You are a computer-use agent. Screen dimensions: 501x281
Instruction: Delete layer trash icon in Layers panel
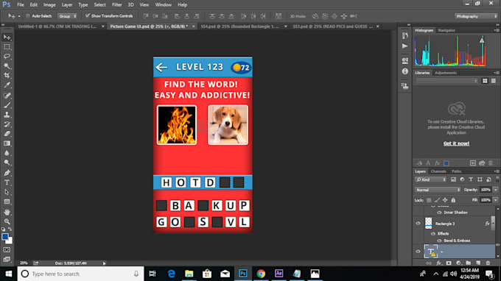pos(488,263)
